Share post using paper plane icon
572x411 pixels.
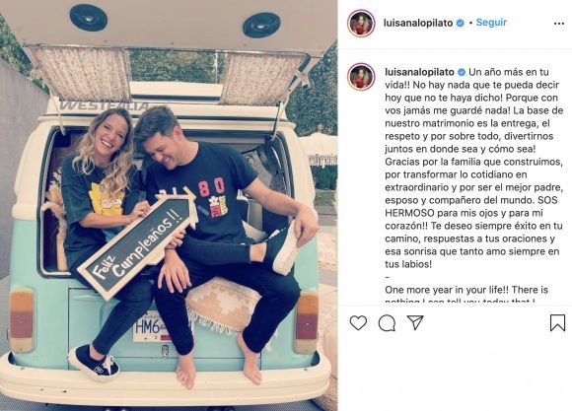point(415,322)
